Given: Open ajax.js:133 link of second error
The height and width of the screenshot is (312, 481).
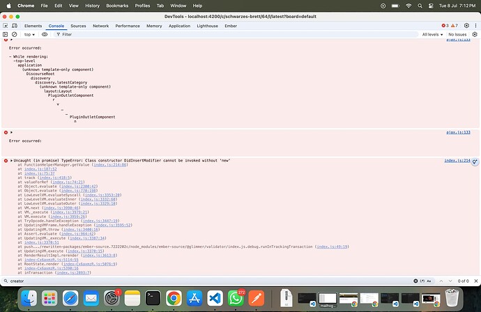Looking at the screenshot, I should pos(458,132).
